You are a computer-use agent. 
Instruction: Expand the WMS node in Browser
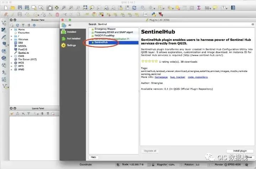(x=11, y=69)
